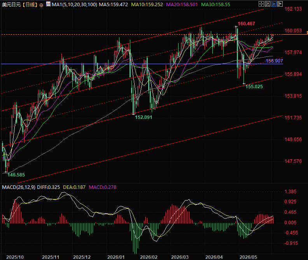
Task: Click the DIFF:0.325 readout
Action: (48, 187)
